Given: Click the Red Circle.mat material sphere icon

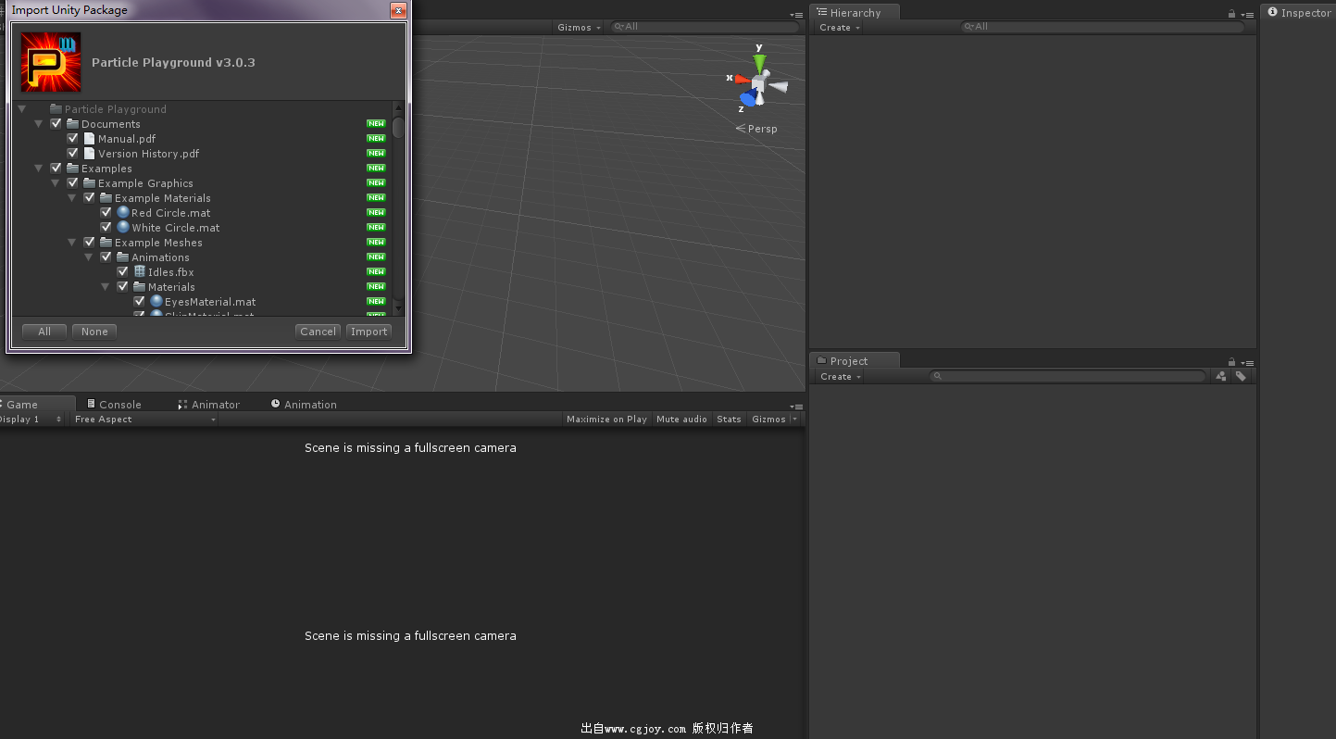Looking at the screenshot, I should pyautogui.click(x=123, y=212).
